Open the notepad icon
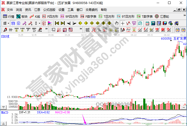Image resolution: width=187 pixels, height=126 pixels. [159, 23]
